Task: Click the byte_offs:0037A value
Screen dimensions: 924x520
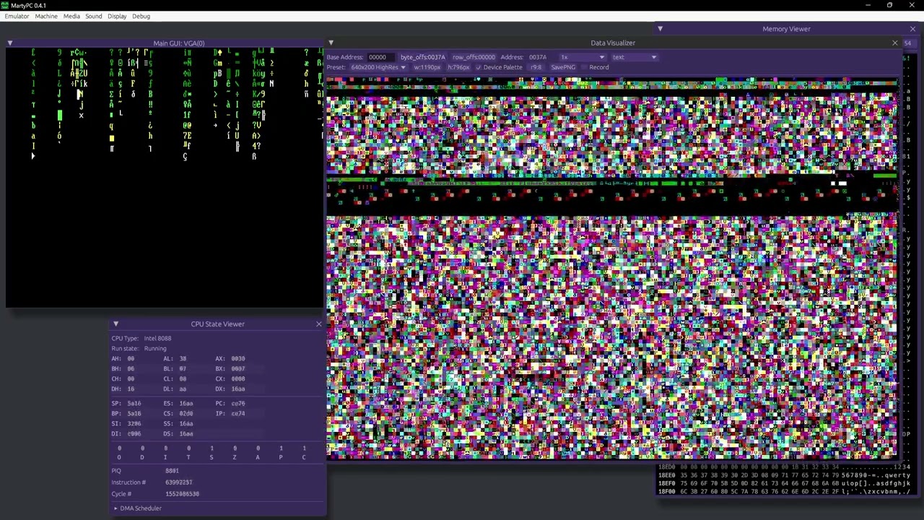Action: pos(423,57)
